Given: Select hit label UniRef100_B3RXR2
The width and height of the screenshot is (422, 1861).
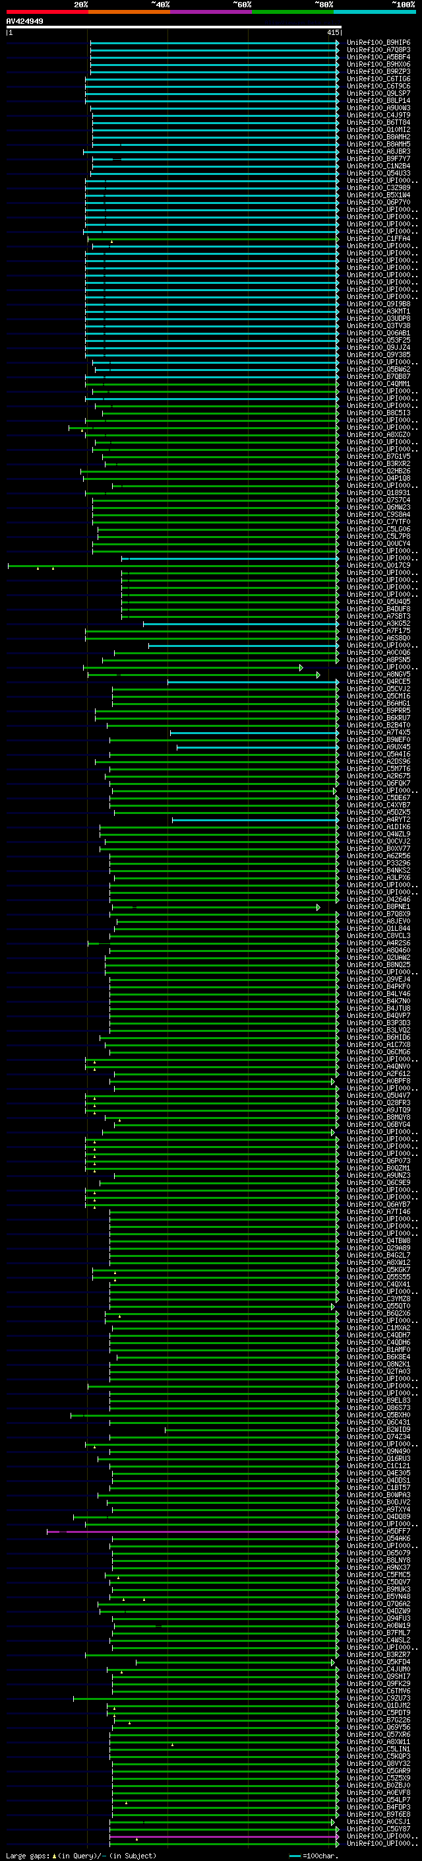Looking at the screenshot, I should (x=378, y=464).
